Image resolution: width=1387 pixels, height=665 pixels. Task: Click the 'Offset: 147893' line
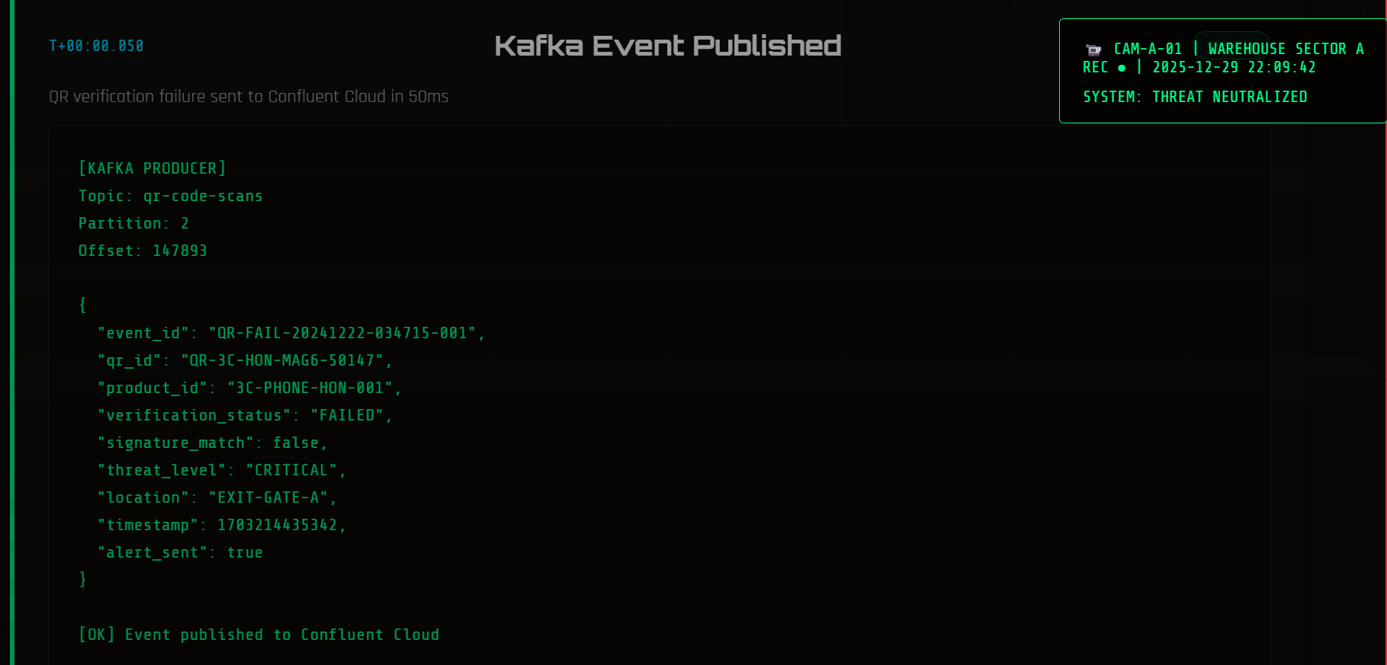(143, 251)
